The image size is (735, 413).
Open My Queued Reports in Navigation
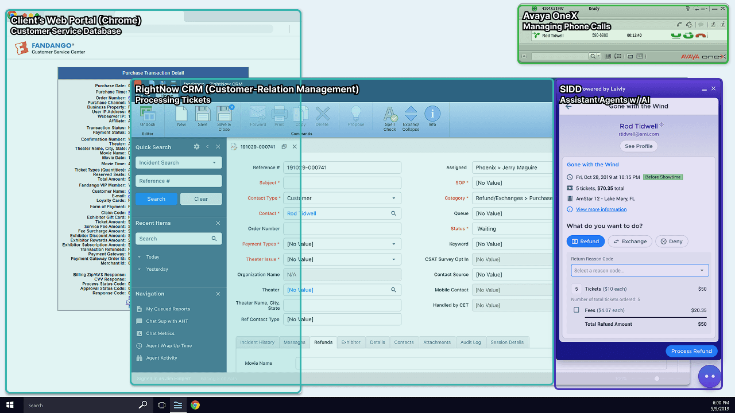coord(168,309)
